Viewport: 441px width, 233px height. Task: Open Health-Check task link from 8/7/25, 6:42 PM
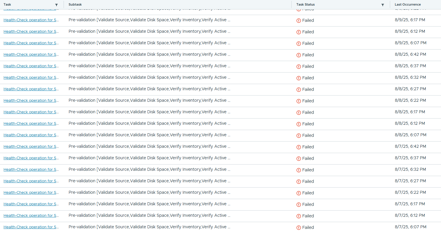(x=31, y=147)
